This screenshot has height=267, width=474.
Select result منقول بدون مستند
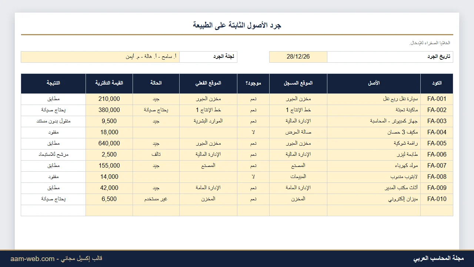click(53, 121)
